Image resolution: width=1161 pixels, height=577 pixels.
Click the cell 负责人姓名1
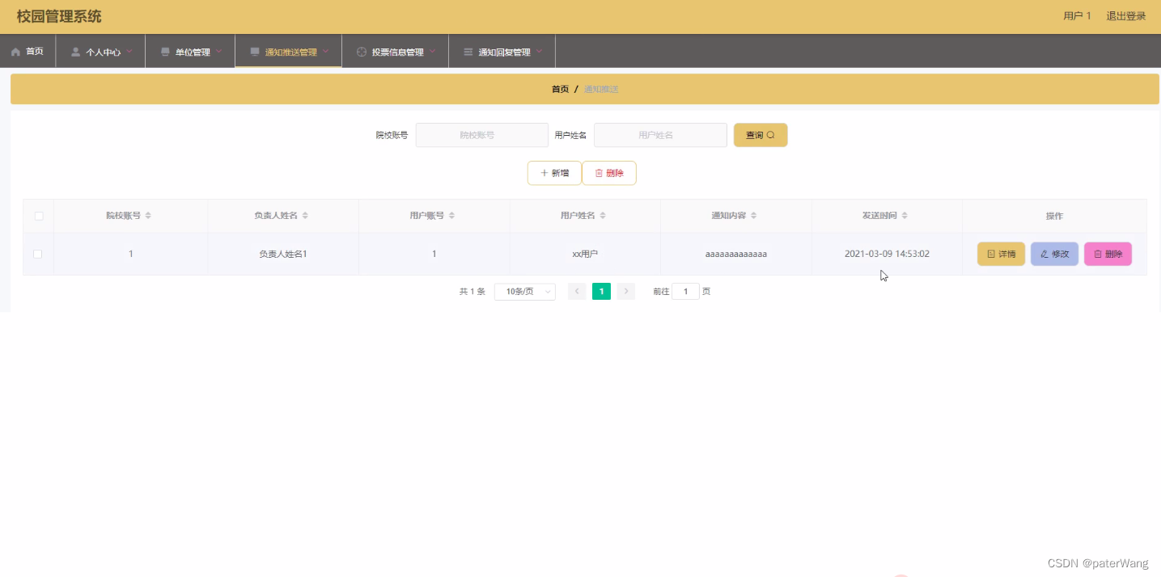tap(283, 254)
